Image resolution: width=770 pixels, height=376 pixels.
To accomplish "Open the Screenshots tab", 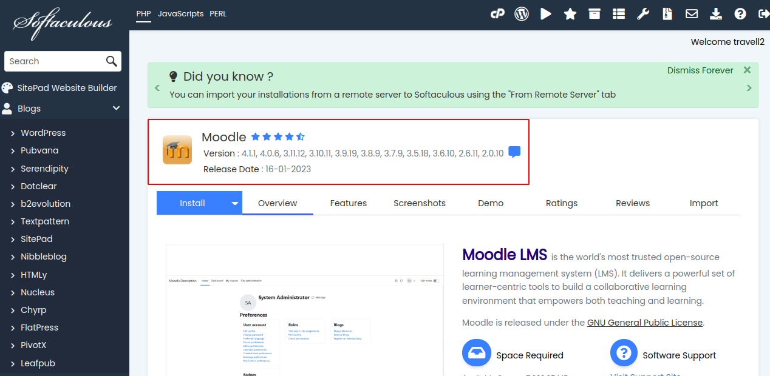I will (x=420, y=203).
